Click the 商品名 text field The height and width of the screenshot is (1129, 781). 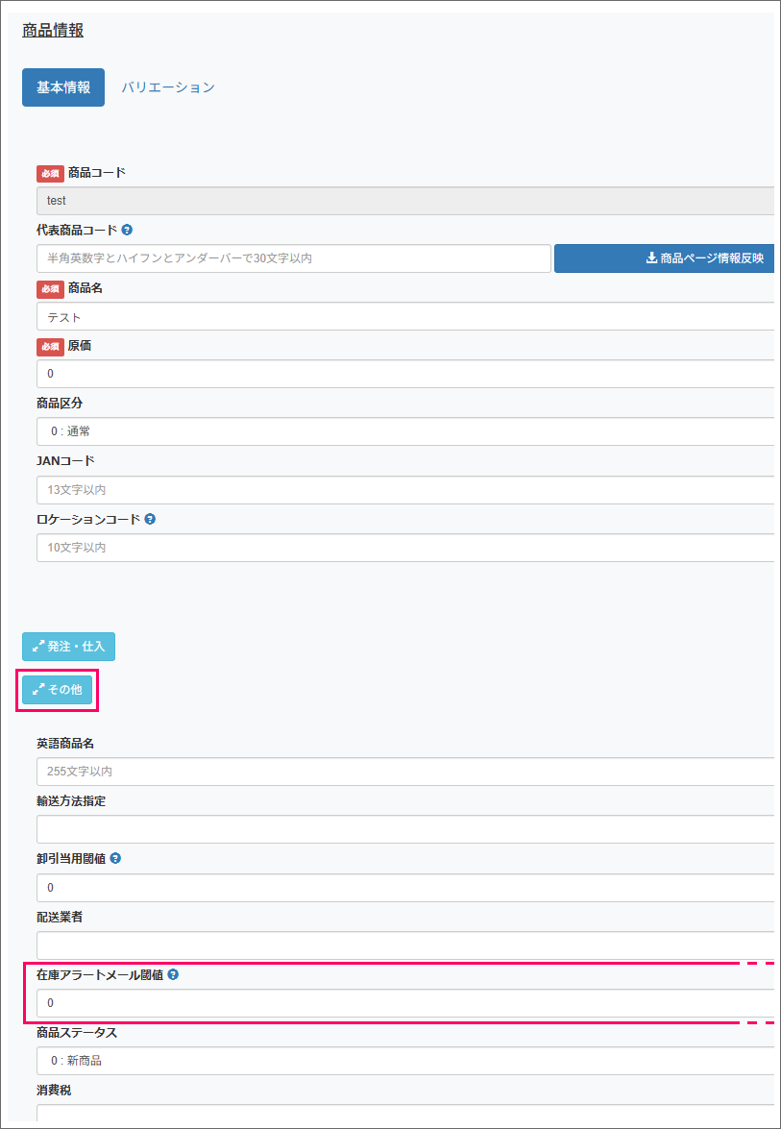coord(403,316)
